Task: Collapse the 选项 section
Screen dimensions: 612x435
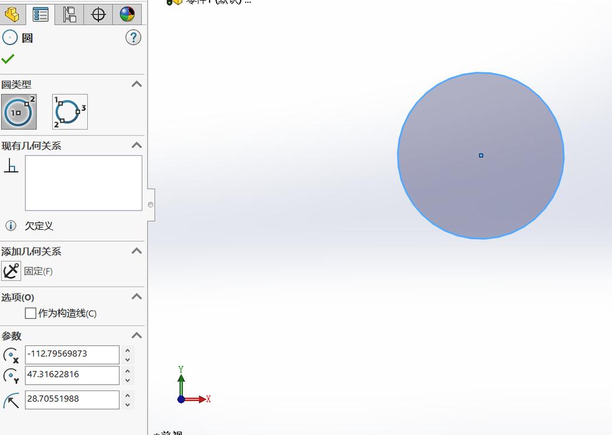Action: [136, 297]
